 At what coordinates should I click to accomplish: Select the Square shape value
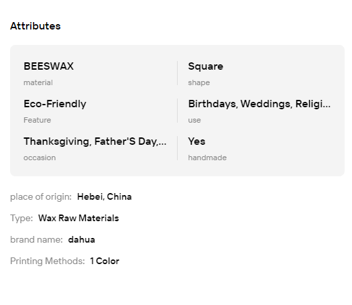pyautogui.click(x=206, y=66)
